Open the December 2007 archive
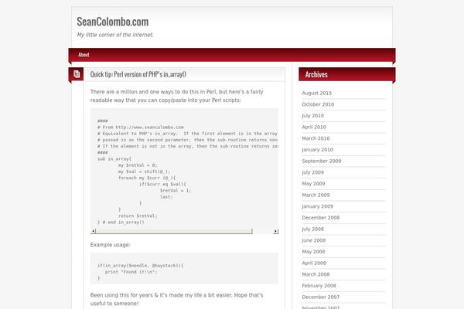The image size is (464, 309). click(x=321, y=297)
